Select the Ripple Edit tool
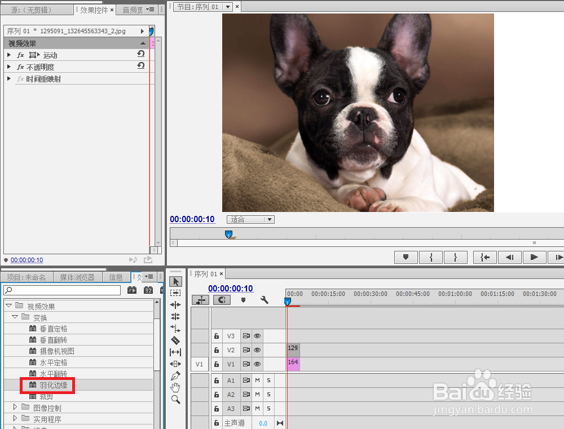 (x=175, y=305)
